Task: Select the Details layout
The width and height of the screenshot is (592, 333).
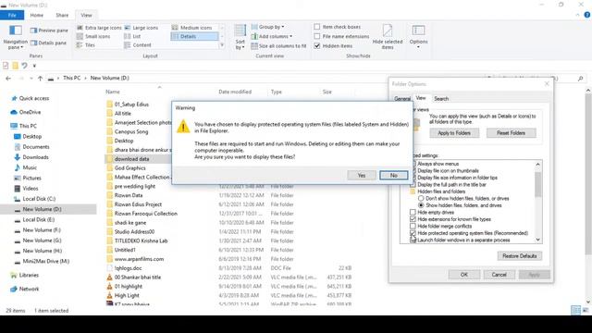Action: click(x=194, y=36)
